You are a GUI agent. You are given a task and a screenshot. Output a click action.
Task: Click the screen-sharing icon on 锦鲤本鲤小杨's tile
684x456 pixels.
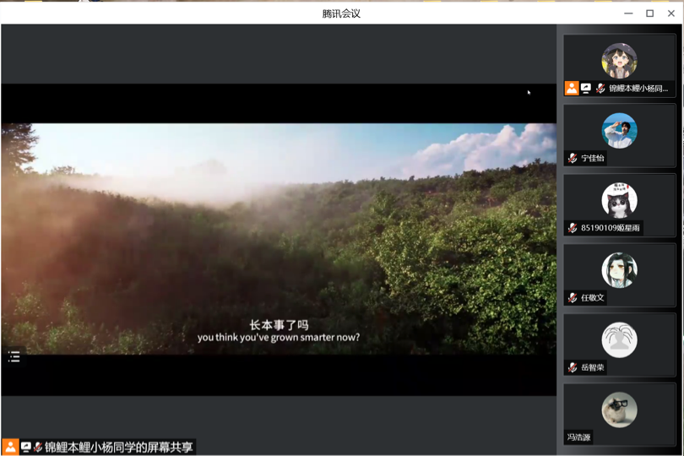pos(586,88)
